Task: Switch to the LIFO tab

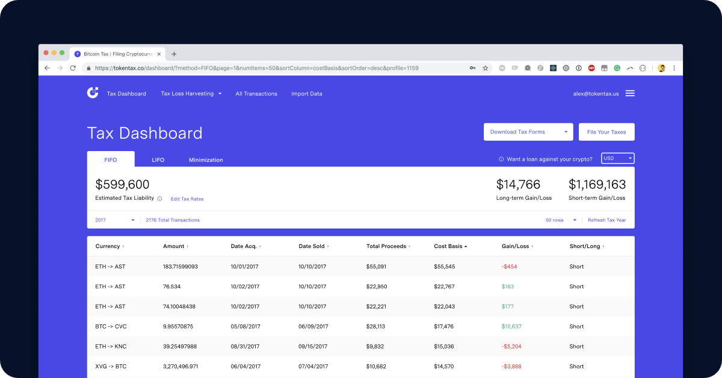Action: point(158,160)
